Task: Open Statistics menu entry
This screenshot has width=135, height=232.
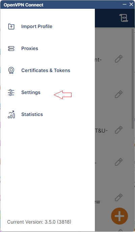Action: point(32,114)
